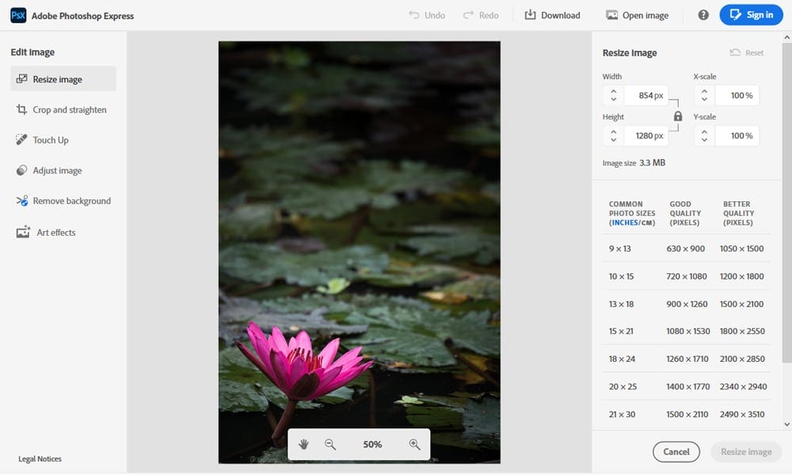Open a new image
The height and width of the screenshot is (475, 792).
638,14
